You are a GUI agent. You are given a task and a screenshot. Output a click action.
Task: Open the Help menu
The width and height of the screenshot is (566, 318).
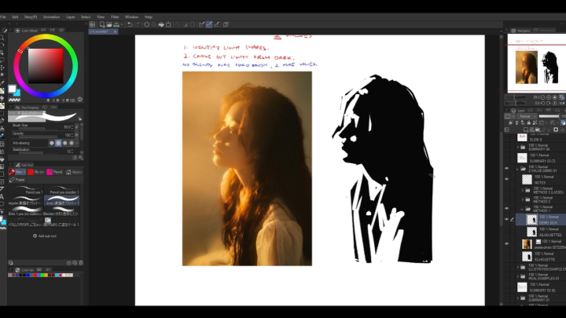pyautogui.click(x=149, y=17)
